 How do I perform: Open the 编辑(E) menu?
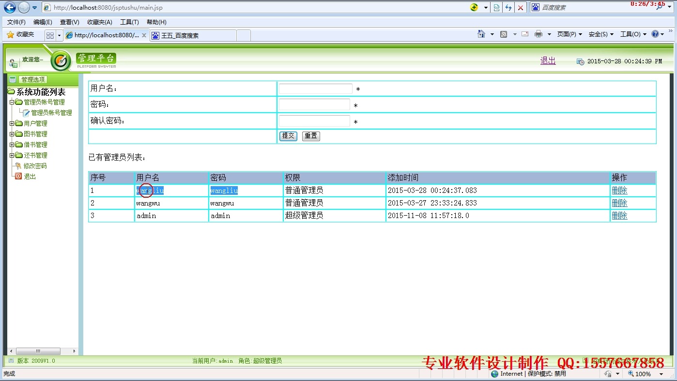tap(43, 22)
